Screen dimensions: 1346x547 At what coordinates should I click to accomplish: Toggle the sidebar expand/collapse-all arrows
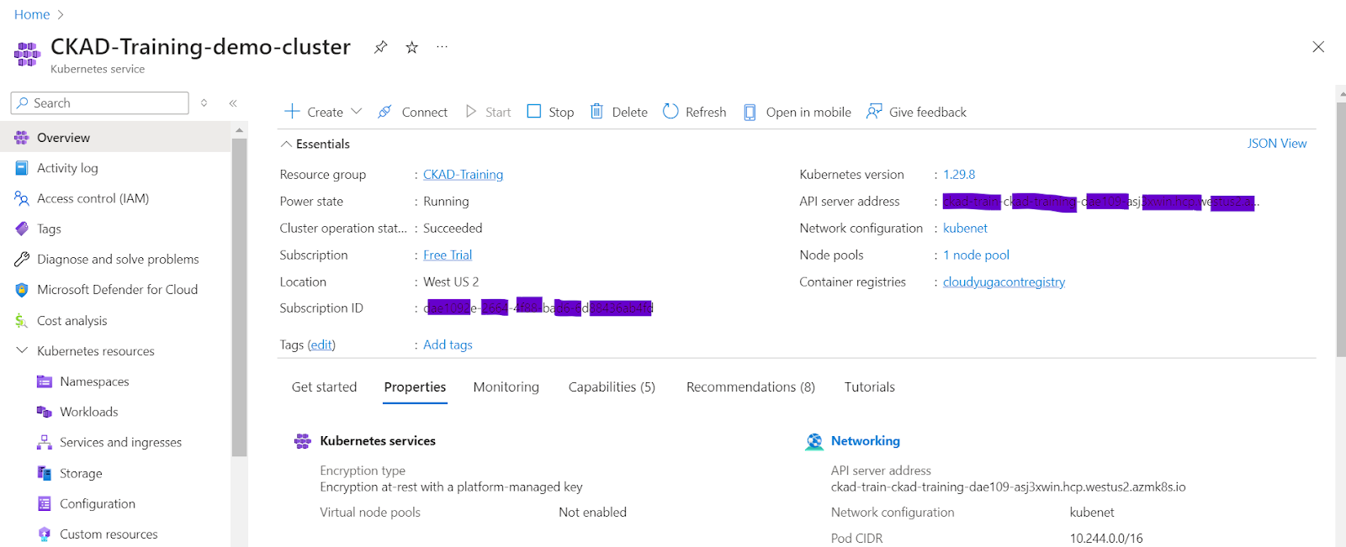pyautogui.click(x=204, y=103)
